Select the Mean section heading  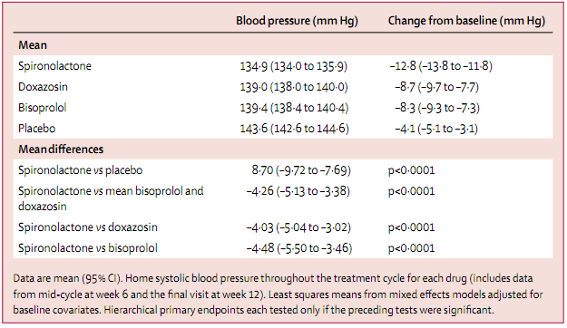33,45
